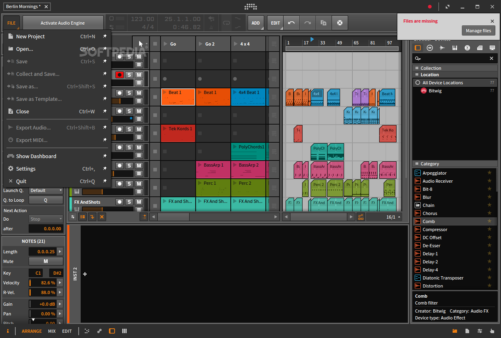501x338 pixels.
Task: Click the Redo arrow in top toolbar
Action: point(307,23)
